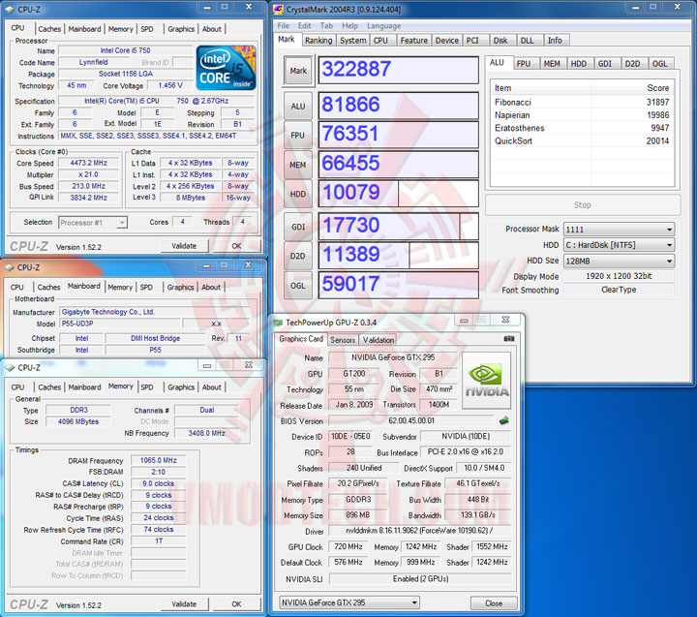The height and width of the screenshot is (617, 697).
Task: Open the Help menu in CrystalMark
Action: click(x=349, y=26)
